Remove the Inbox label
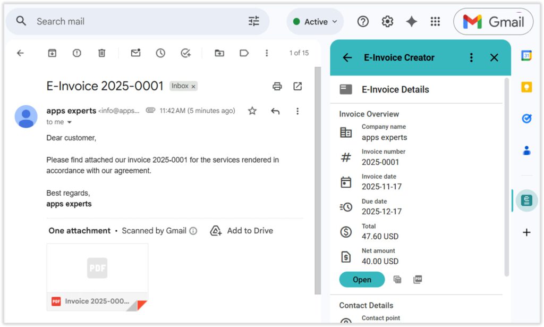The height and width of the screenshot is (327, 544). pos(193,87)
